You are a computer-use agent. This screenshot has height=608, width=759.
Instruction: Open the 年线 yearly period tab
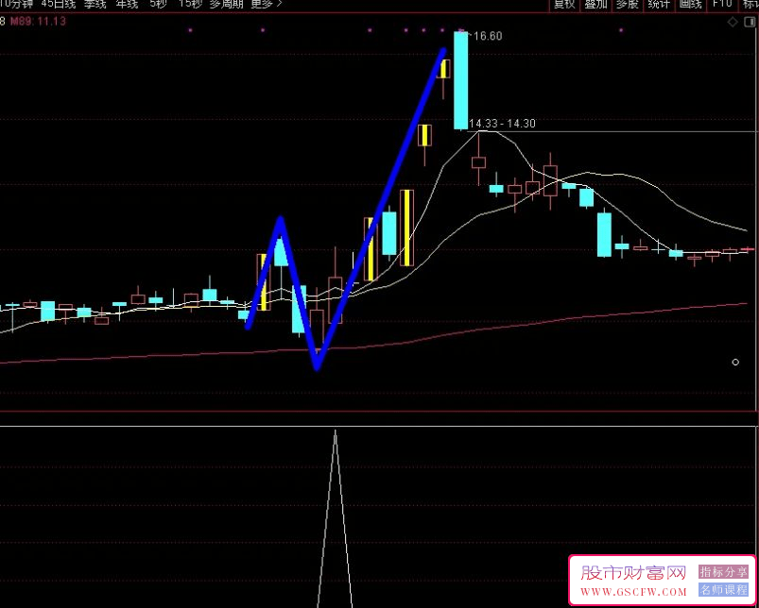128,4
